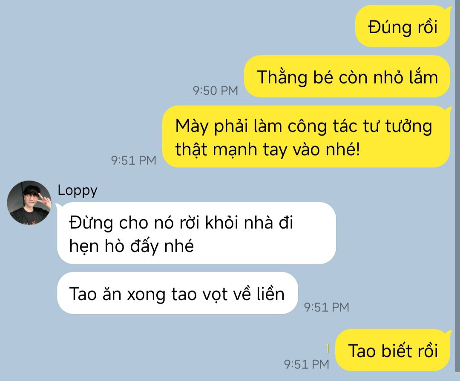This screenshot has width=460, height=381.
Task: Click the 9:51 PM timestamp below the unread count
Action: pyautogui.click(x=307, y=364)
